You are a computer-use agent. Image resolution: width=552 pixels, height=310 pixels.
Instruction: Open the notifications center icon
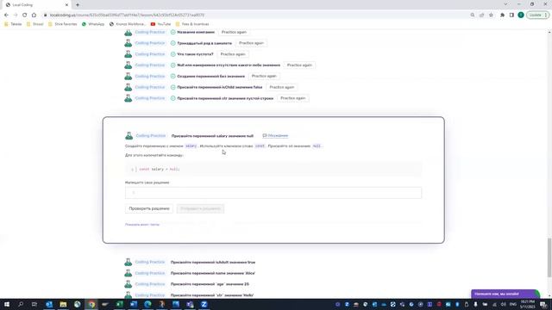(x=544, y=304)
